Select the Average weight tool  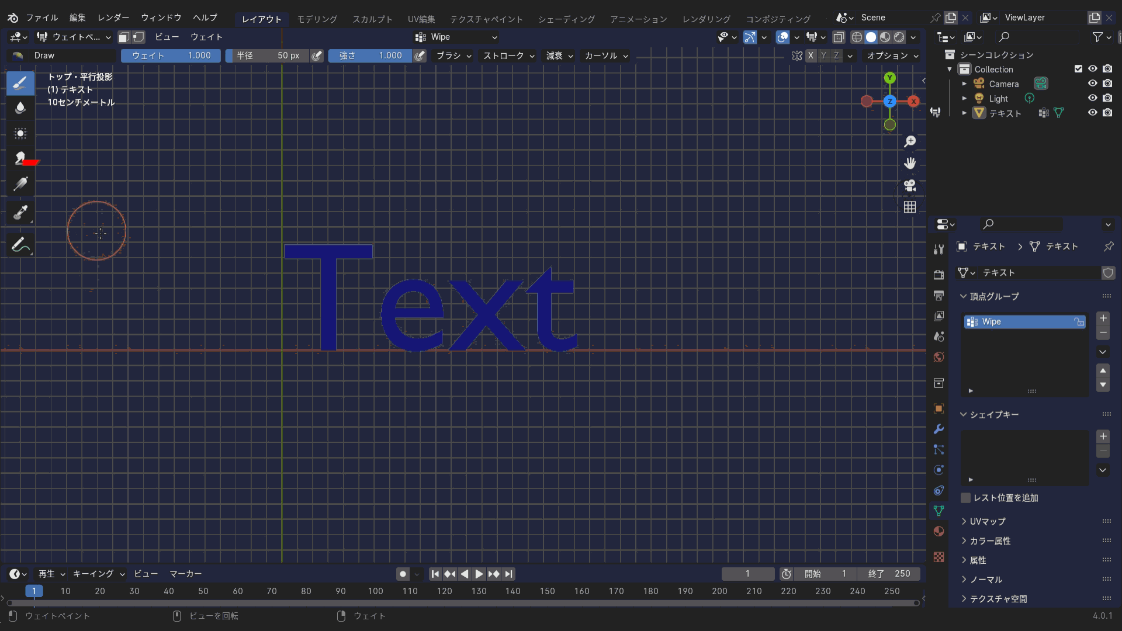20,134
